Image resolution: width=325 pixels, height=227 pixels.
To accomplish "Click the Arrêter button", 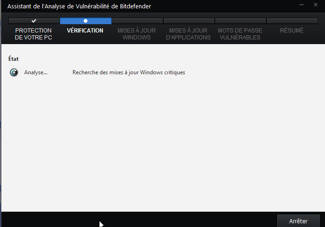I will click(298, 221).
